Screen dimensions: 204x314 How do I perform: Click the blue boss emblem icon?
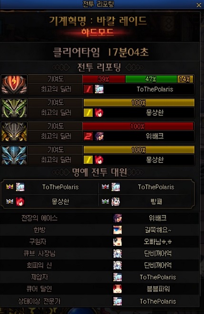click(14, 155)
